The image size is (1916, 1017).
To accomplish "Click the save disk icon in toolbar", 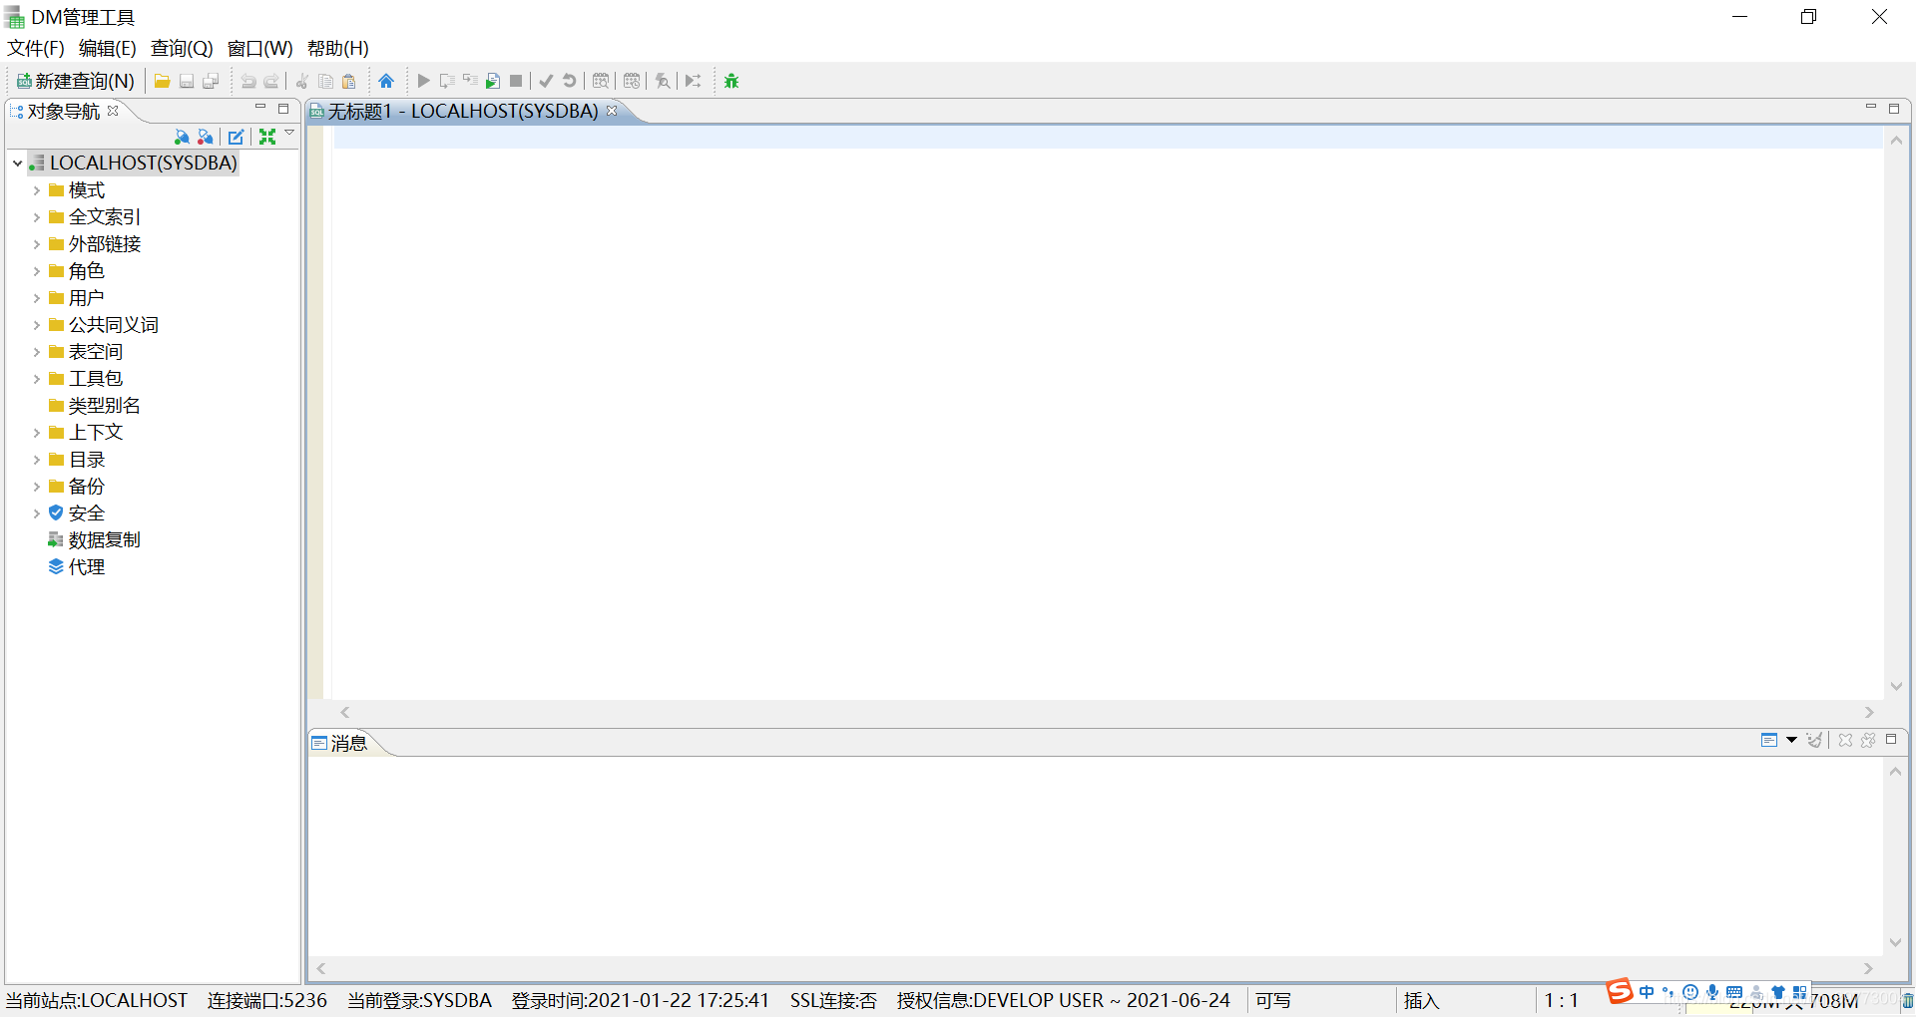I will click(x=187, y=81).
